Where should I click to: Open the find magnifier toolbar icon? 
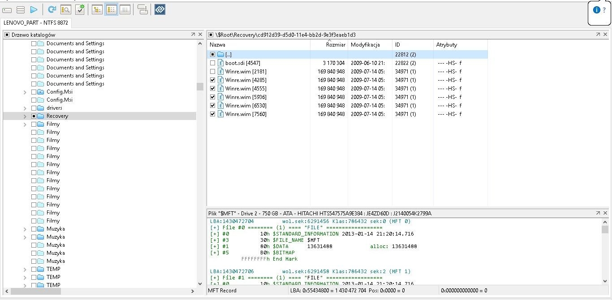(x=65, y=9)
